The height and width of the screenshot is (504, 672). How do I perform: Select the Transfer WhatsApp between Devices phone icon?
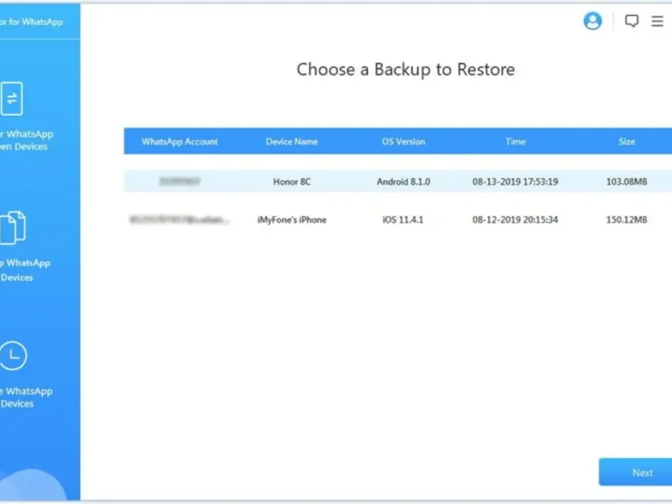[x=12, y=98]
